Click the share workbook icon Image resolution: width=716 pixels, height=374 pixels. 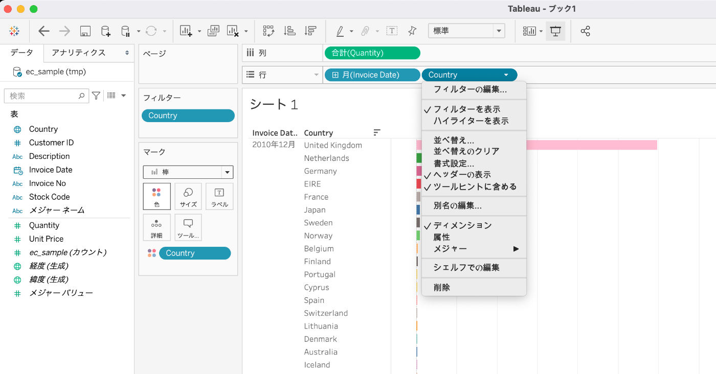point(586,31)
